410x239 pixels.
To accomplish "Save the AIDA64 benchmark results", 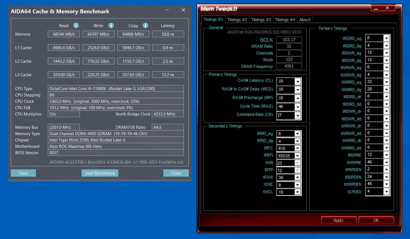I will 23,173.
